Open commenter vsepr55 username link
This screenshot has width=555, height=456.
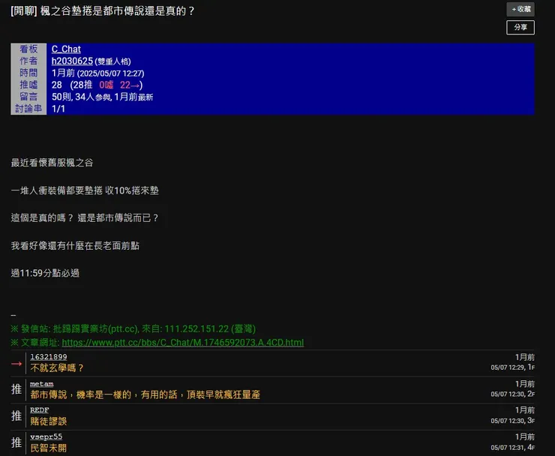pos(46,436)
